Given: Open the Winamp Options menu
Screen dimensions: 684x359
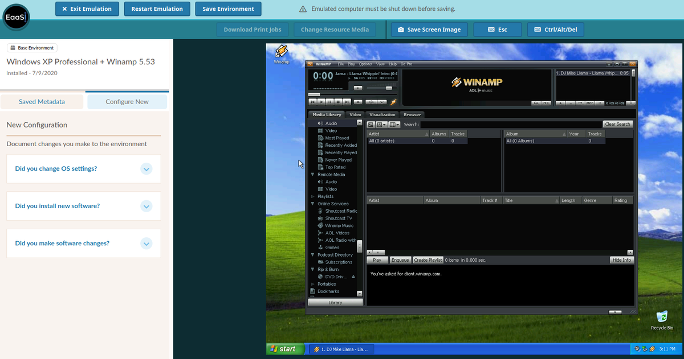Looking at the screenshot, I should pos(365,64).
